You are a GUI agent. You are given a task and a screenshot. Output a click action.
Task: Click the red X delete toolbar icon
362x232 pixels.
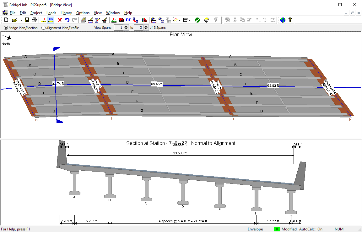click(59, 20)
